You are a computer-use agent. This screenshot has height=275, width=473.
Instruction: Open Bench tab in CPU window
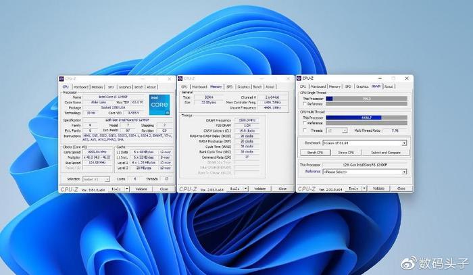tap(139, 87)
